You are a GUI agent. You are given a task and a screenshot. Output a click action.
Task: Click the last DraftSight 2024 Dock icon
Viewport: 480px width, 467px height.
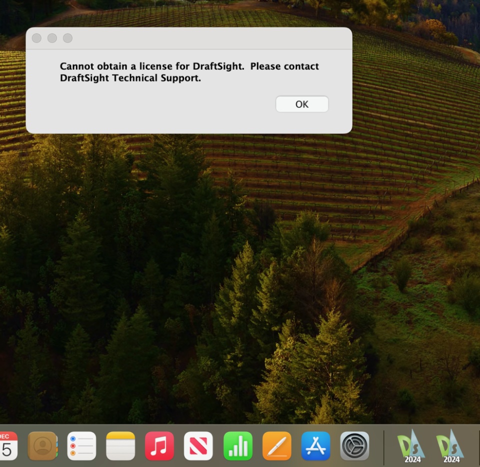pos(450,446)
